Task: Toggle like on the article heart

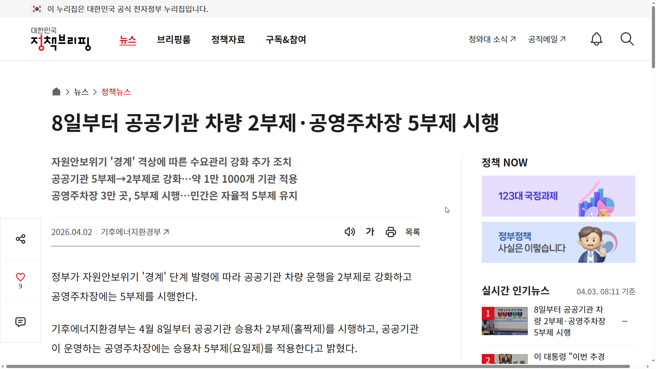Action: [x=20, y=277]
